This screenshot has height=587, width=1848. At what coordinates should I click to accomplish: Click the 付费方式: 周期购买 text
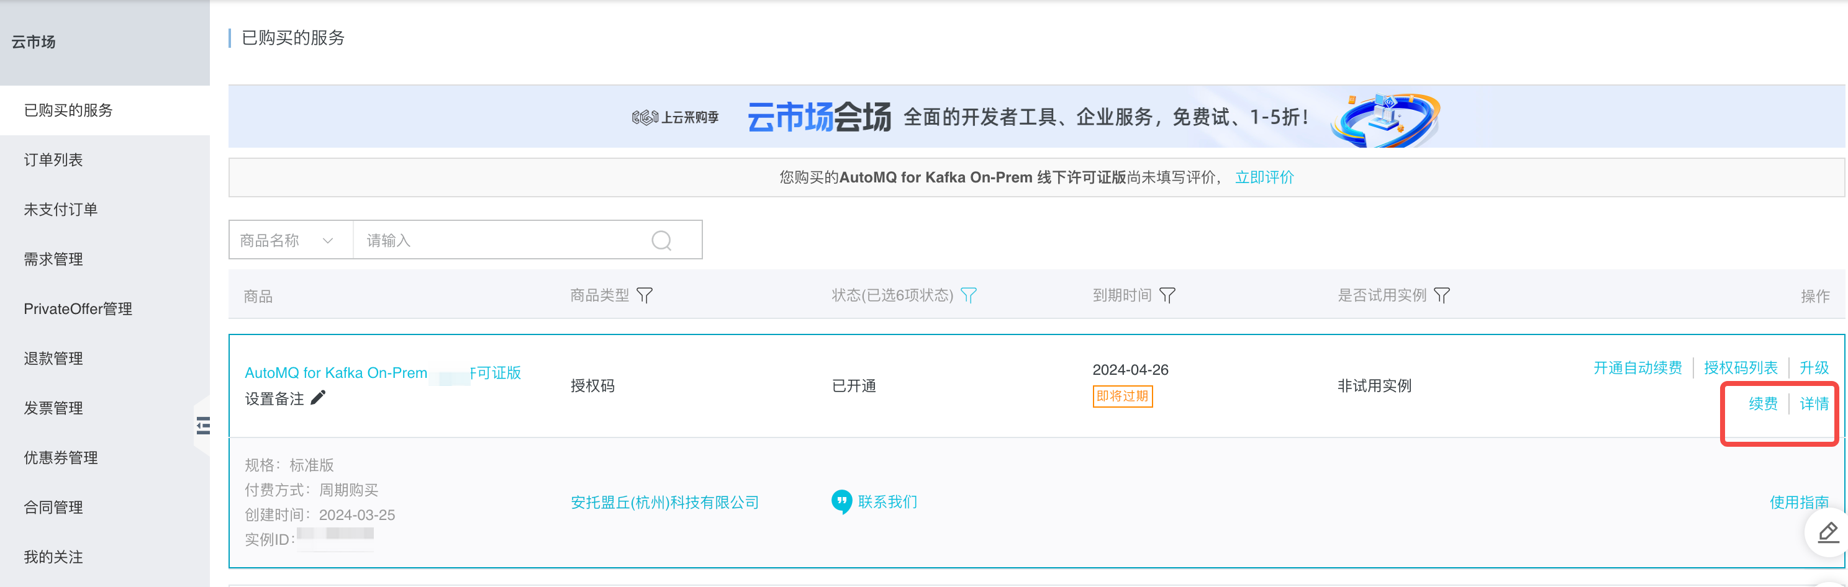[311, 490]
